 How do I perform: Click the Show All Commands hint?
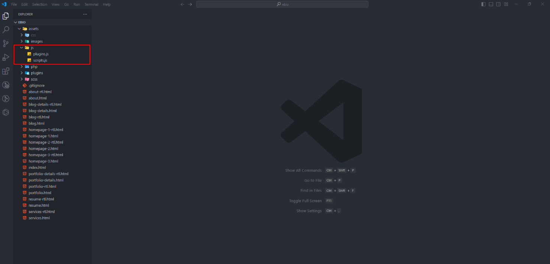pos(303,170)
